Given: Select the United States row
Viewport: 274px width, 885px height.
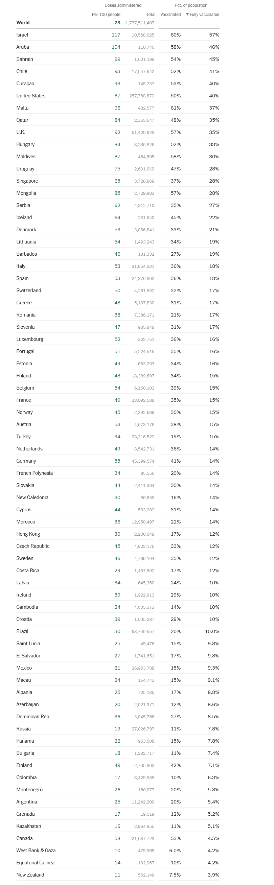Looking at the screenshot, I should pos(118,95).
